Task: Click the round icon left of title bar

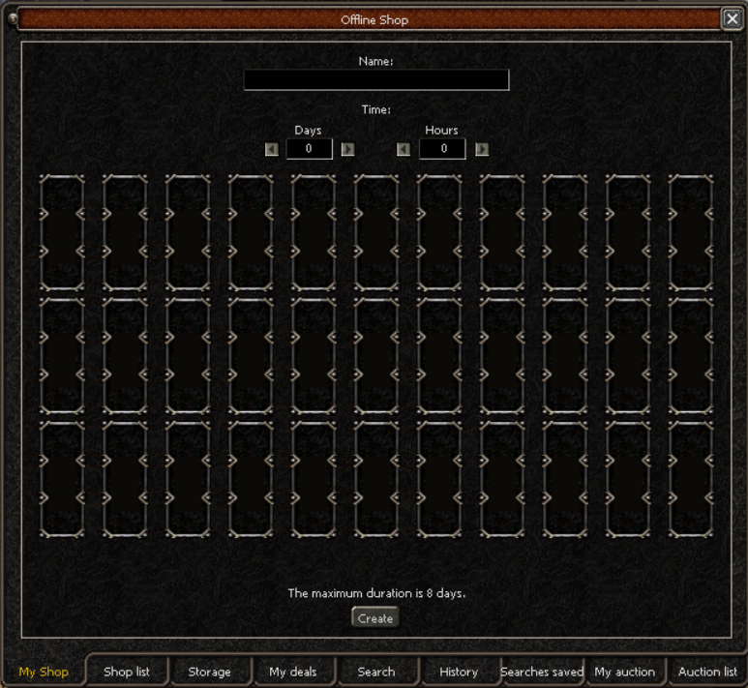Action: (13, 17)
